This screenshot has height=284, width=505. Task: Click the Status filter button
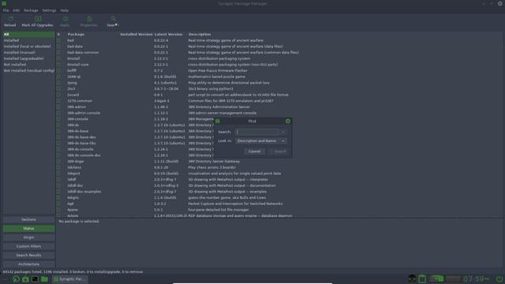(x=28, y=229)
